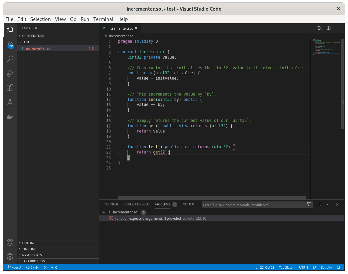
Task: Click Explorer panel more actions ellipsis
Action: point(91,28)
